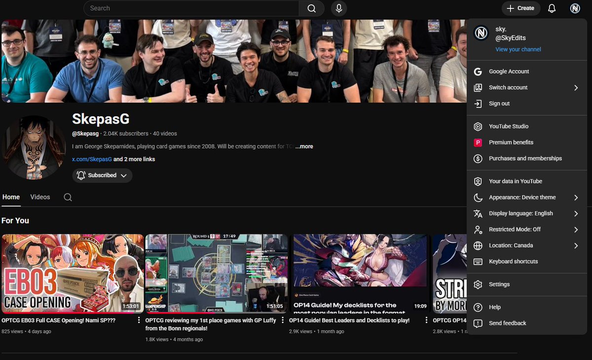Expand Restricted Mode submenu chevron

click(576, 229)
